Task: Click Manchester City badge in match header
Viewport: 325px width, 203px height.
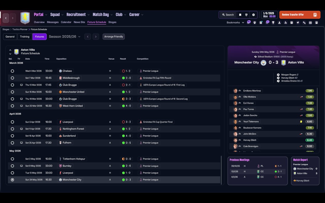Action: click(264, 62)
